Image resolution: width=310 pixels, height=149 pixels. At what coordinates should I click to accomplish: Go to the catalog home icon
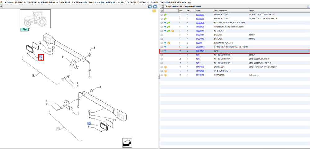[x=2, y=2]
